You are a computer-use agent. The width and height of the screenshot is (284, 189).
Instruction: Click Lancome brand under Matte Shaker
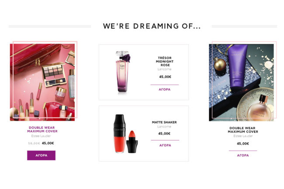pyautogui.click(x=164, y=127)
